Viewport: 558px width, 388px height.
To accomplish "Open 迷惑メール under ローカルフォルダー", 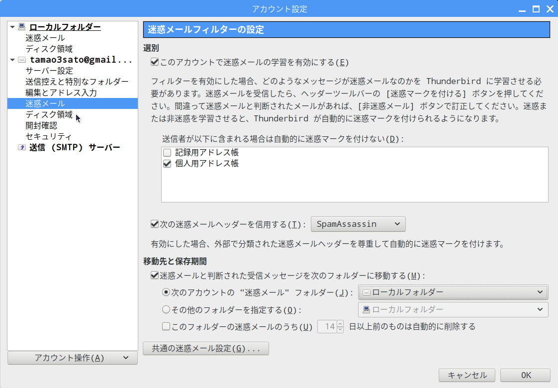I will (x=45, y=38).
